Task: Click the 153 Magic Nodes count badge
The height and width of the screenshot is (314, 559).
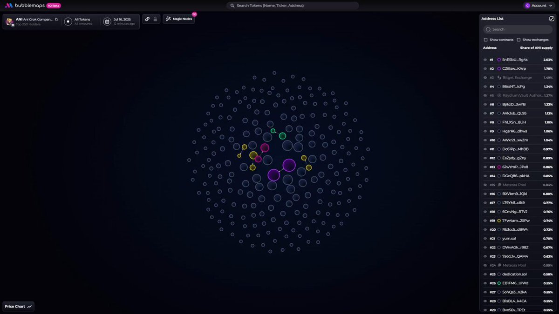Action: [x=194, y=14]
